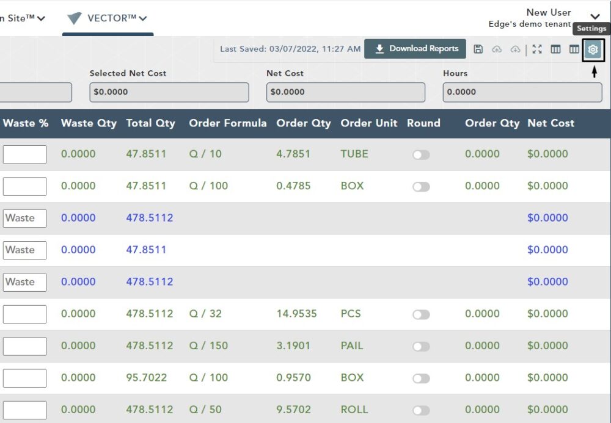This screenshot has height=423, width=611.
Task: Toggle Round switch in the TUBE row
Action: 421,154
